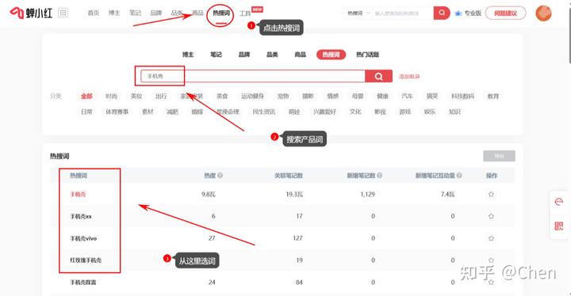Image resolution: width=571 pixels, height=296 pixels.
Task: Click the info icon beside 新增笔记数
Action: [379, 175]
